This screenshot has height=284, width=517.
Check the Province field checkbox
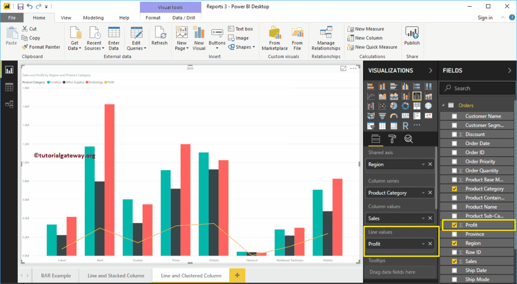454,234
